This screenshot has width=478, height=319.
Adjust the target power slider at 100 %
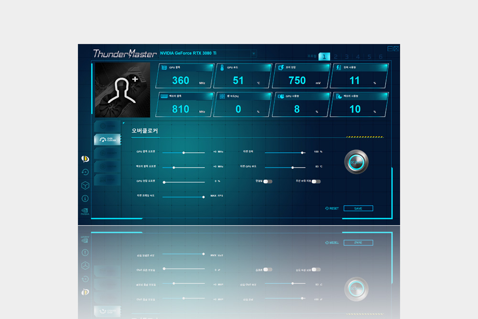(x=302, y=153)
